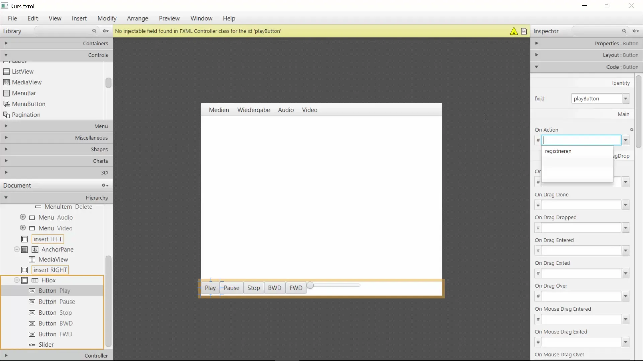
Task: Click the Inspector search magnifier icon
Action: point(624,31)
